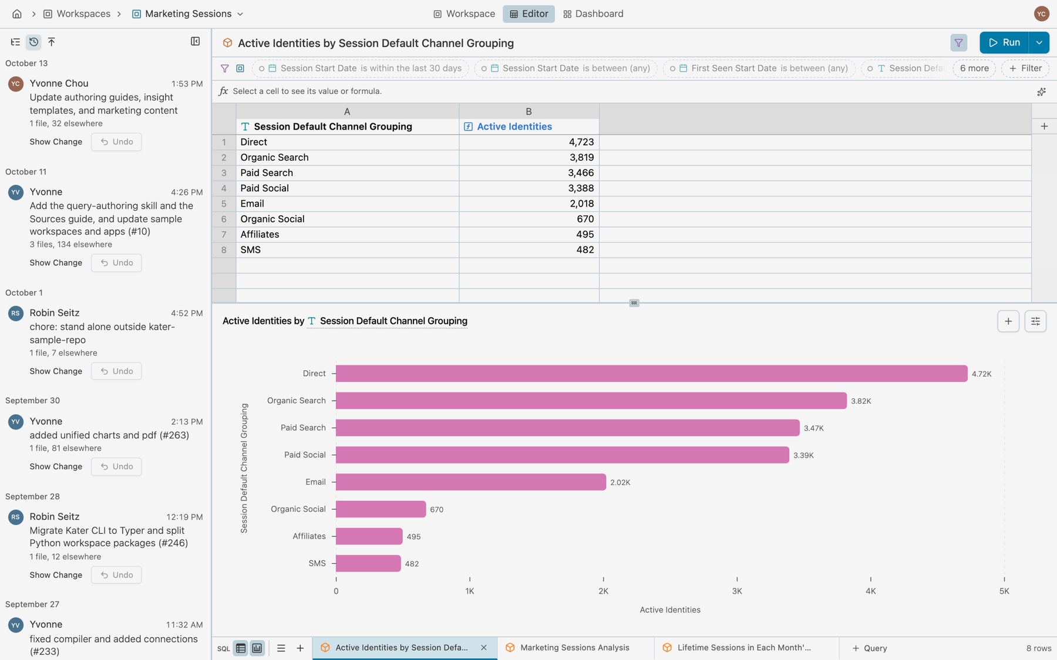The width and height of the screenshot is (1057, 660).
Task: Open Marketing Sessions Analysis query tab
Action: tap(575, 648)
